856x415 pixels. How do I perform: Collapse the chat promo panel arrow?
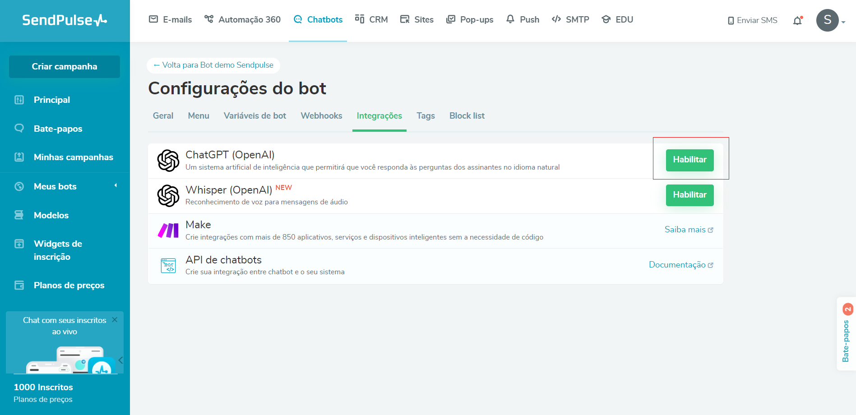120,360
